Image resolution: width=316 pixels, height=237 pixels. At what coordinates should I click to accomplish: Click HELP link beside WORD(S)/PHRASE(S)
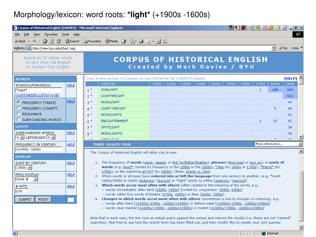coord(71,85)
